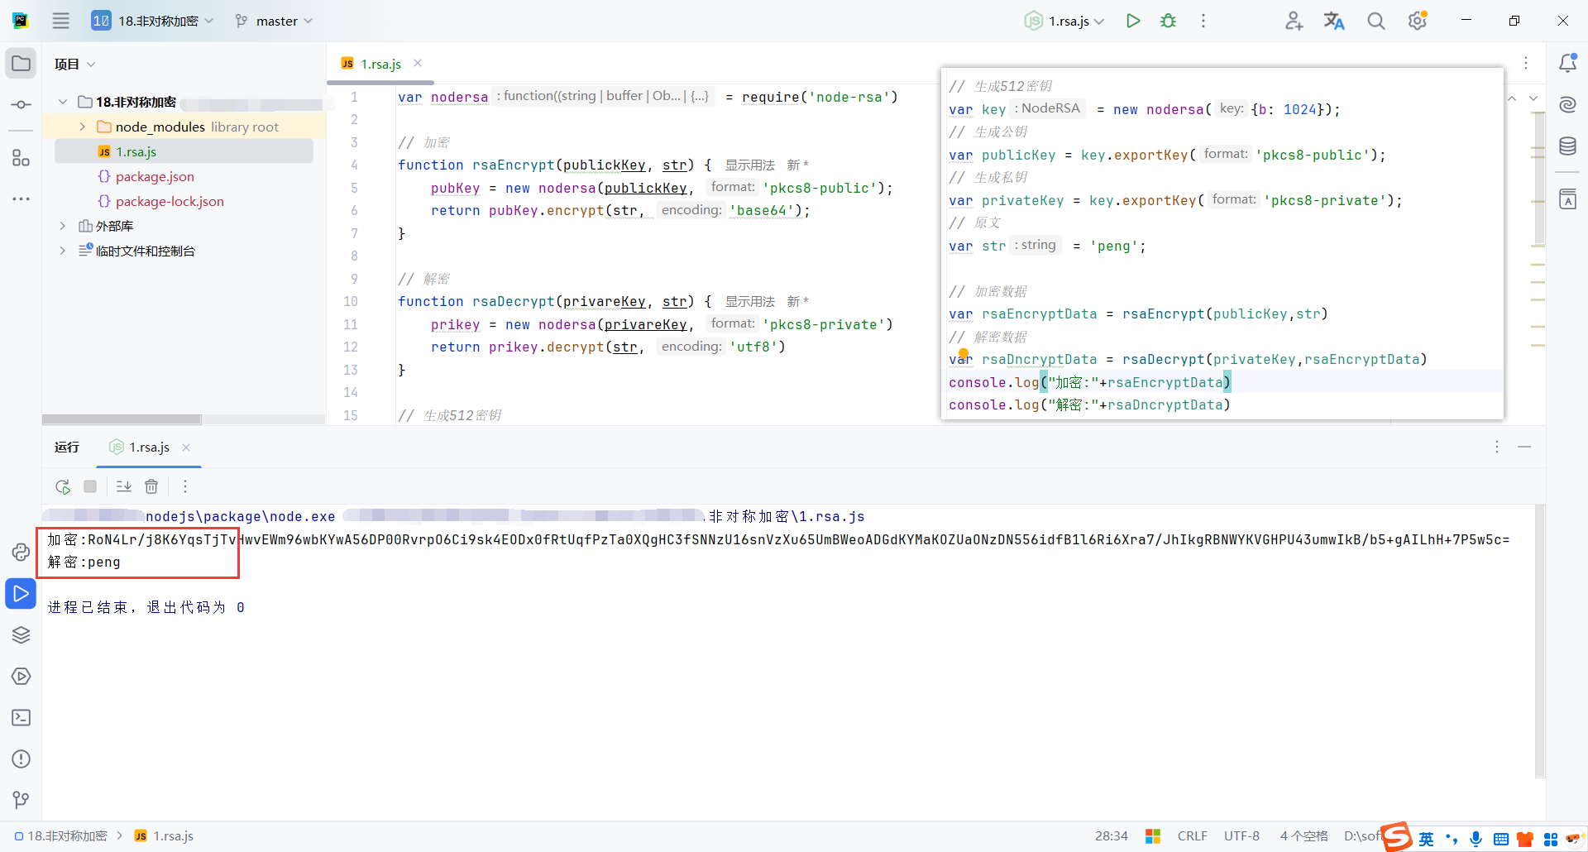Run 1.rsa.js with the green play button
Screen dimensions: 1588x852
[x=1133, y=22]
